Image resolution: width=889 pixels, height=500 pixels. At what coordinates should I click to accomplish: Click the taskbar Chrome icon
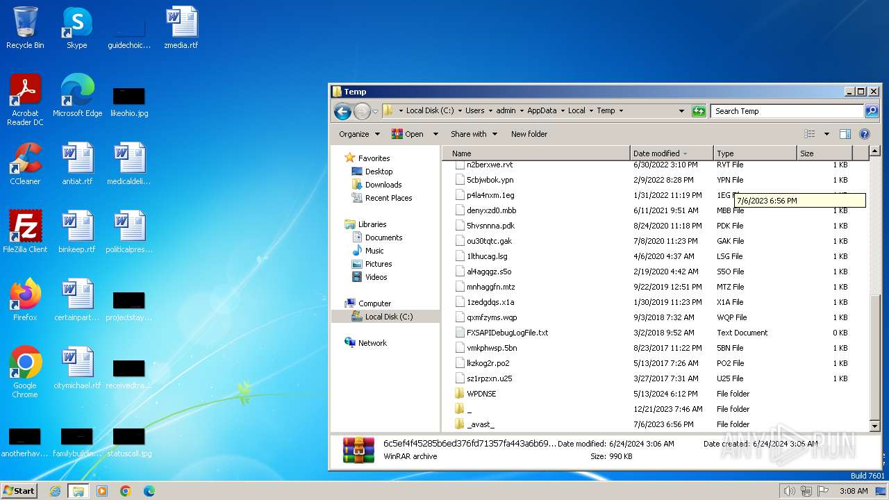[x=126, y=491]
